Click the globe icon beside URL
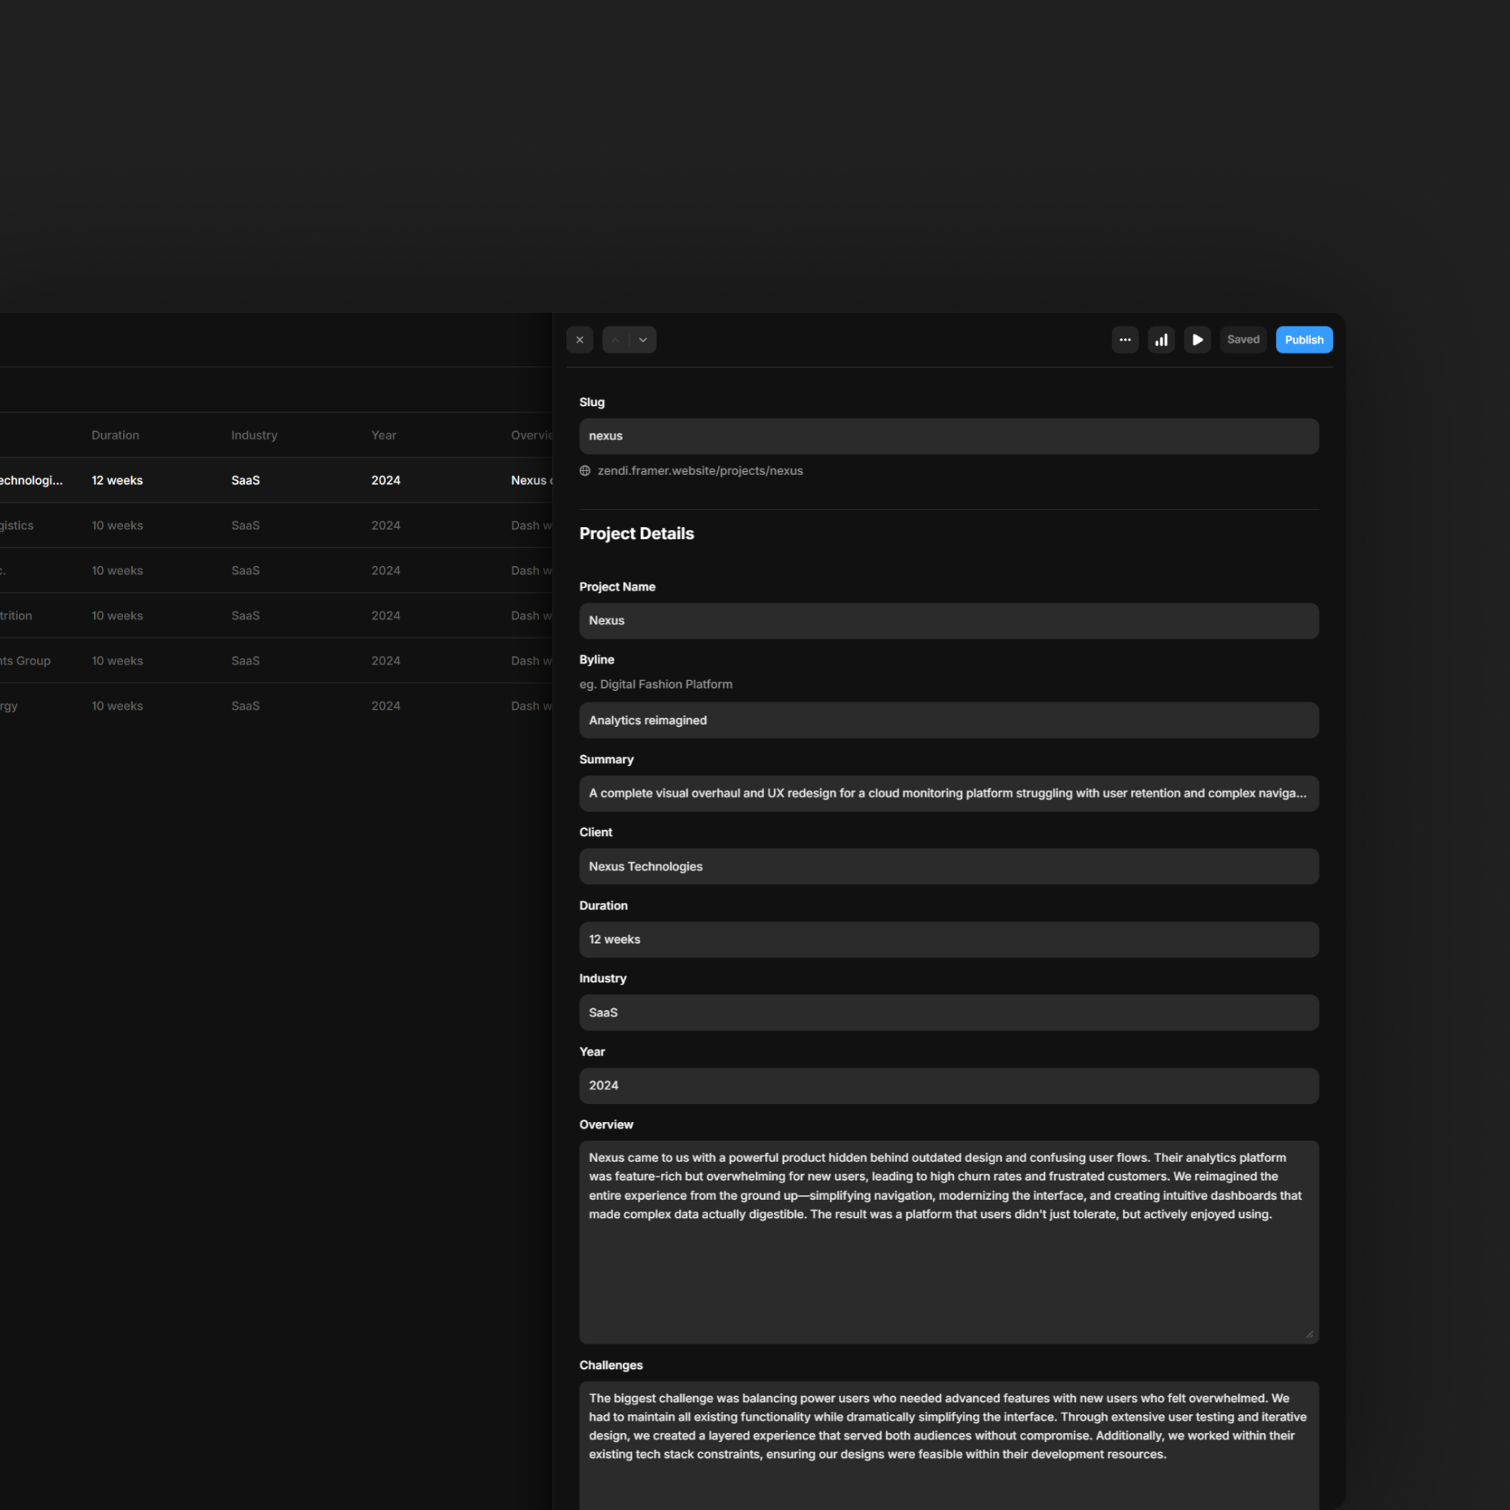 tap(584, 470)
